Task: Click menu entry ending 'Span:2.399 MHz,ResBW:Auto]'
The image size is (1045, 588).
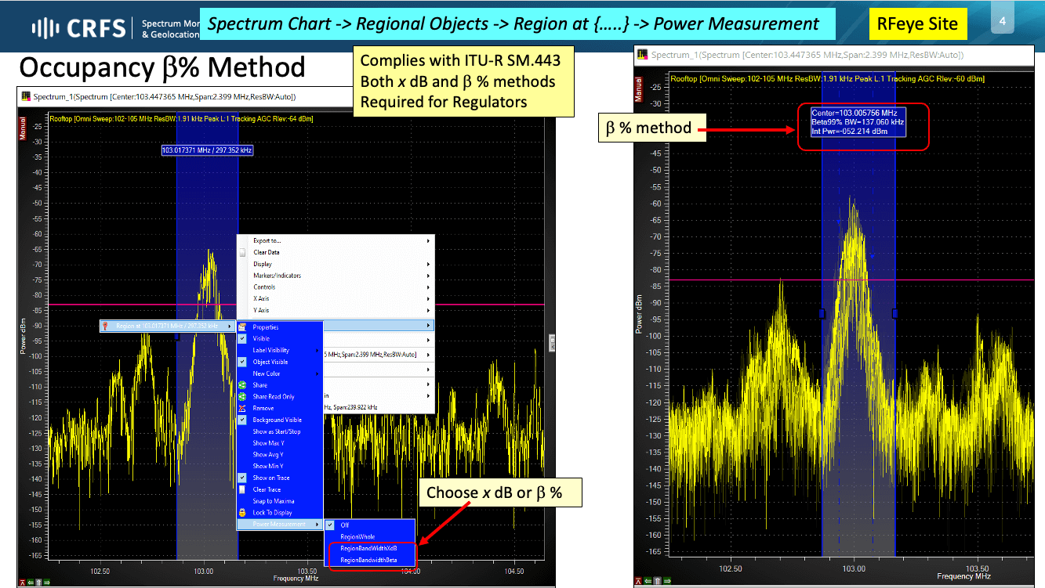Action: point(378,355)
